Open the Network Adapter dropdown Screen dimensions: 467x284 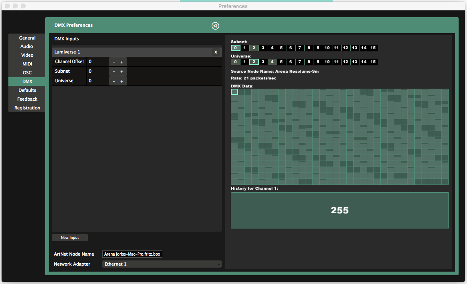[162, 264]
